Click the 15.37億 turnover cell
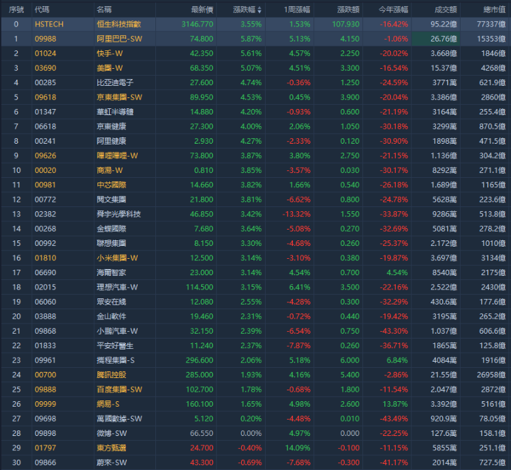The width and height of the screenshot is (511, 470). coord(444,68)
